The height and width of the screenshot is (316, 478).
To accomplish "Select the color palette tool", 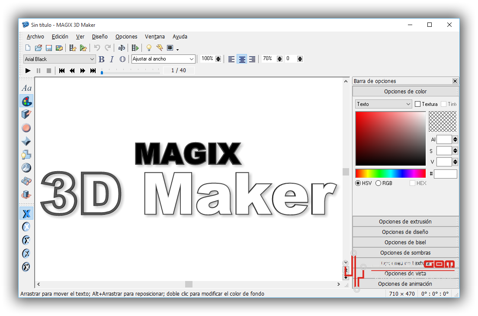I will click(x=26, y=101).
